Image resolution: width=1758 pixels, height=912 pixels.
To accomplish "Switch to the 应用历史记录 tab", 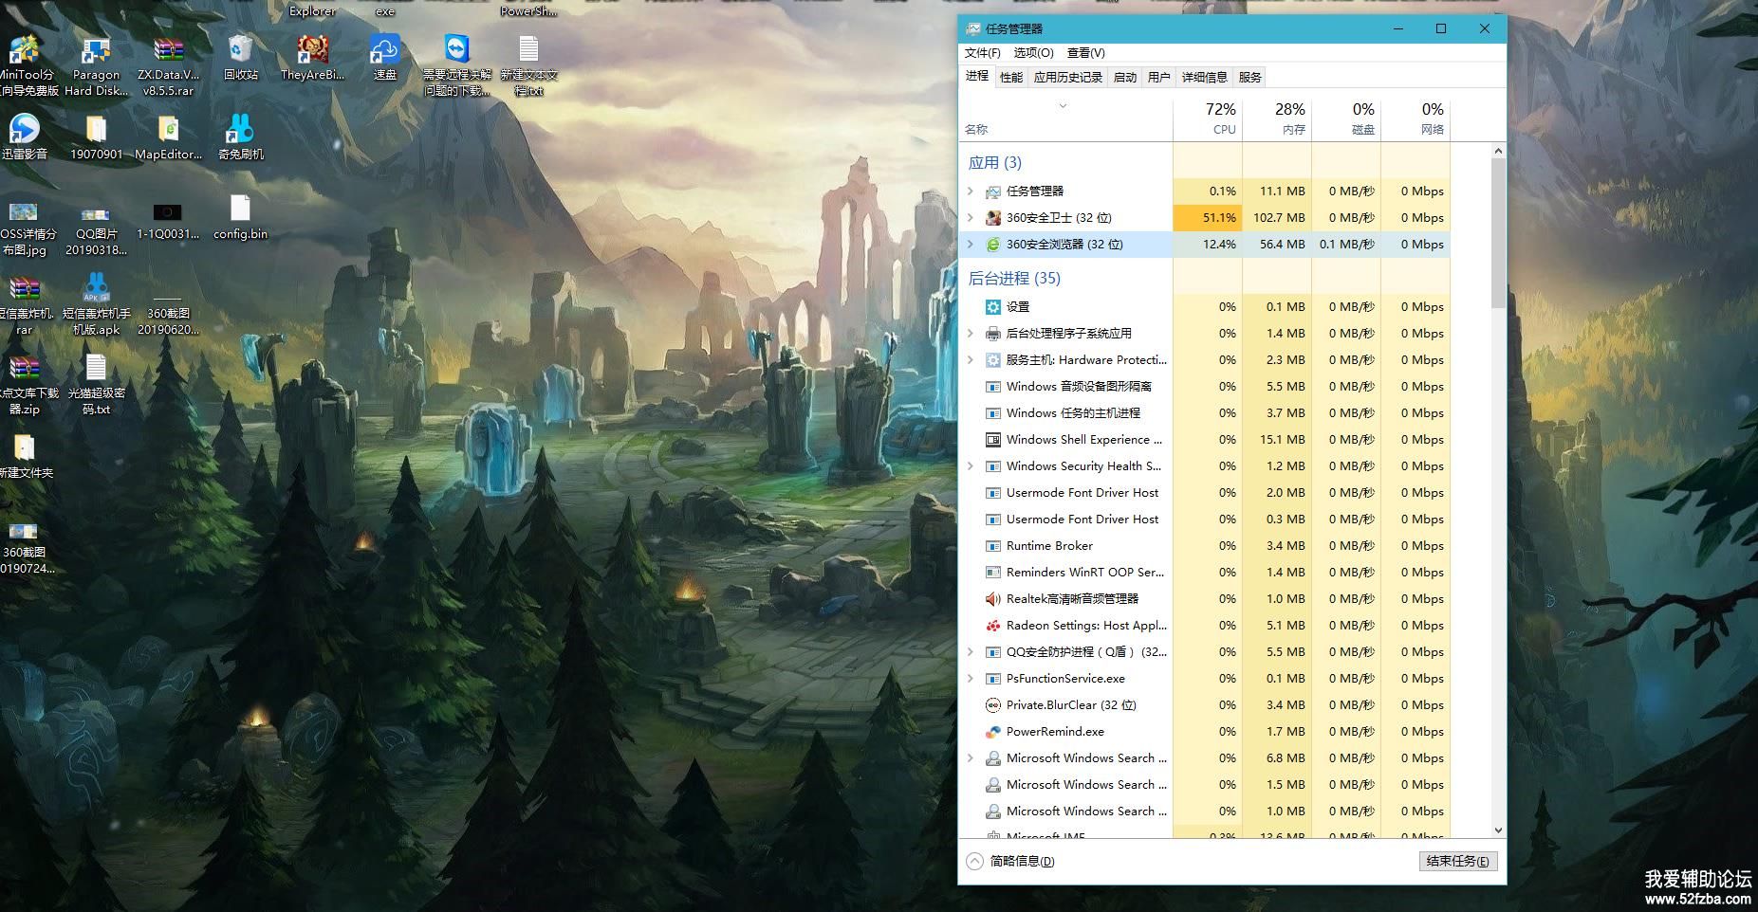I will tap(1068, 77).
